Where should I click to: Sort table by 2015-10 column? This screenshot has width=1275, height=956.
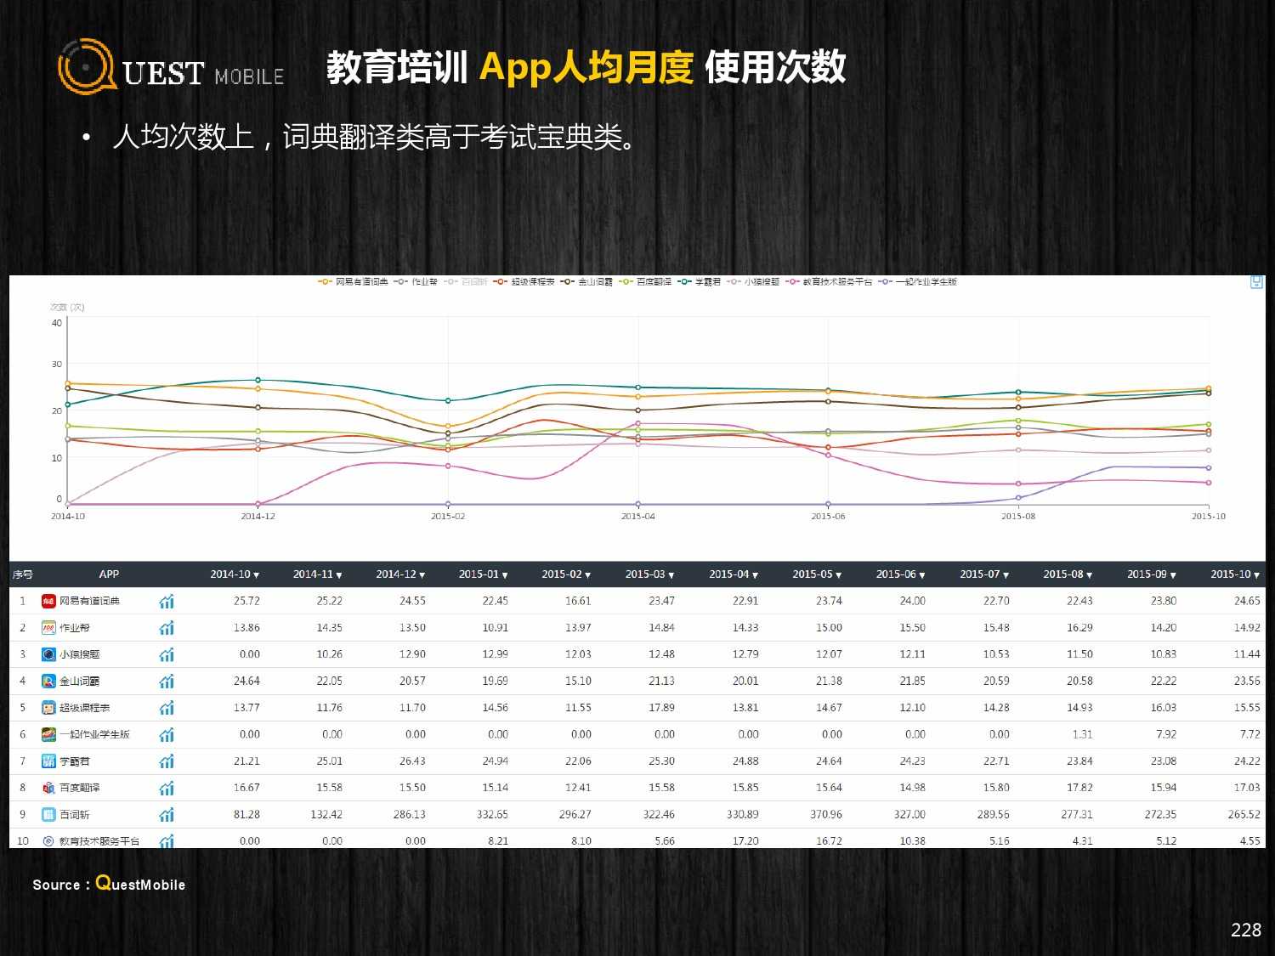tap(1257, 575)
